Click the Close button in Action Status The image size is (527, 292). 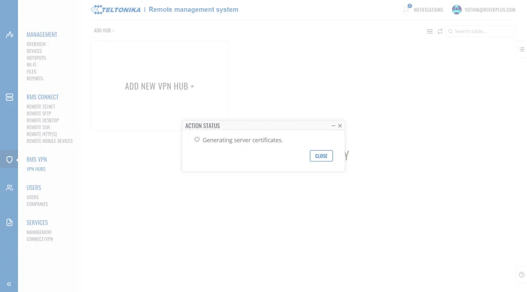click(x=321, y=156)
